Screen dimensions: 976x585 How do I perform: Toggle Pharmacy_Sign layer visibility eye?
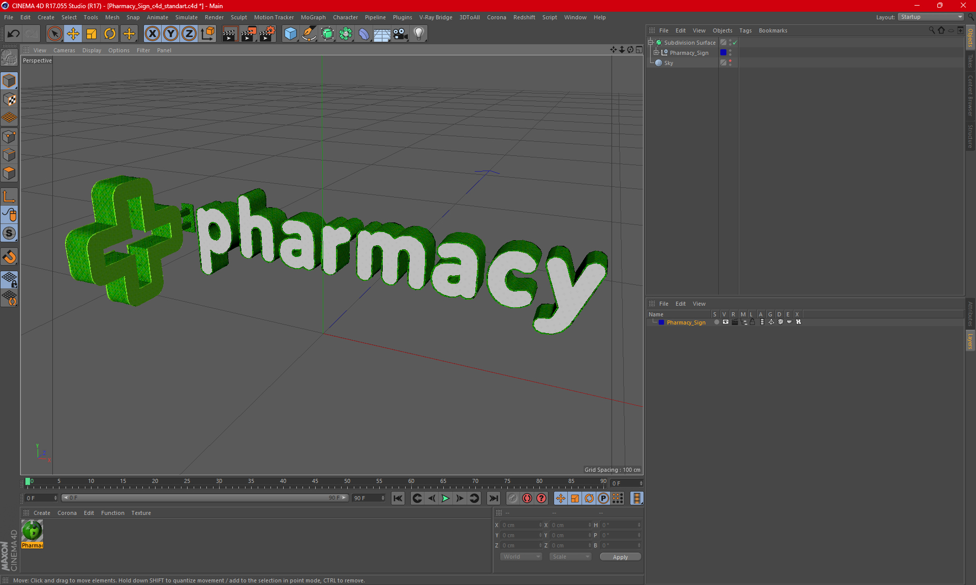click(725, 322)
